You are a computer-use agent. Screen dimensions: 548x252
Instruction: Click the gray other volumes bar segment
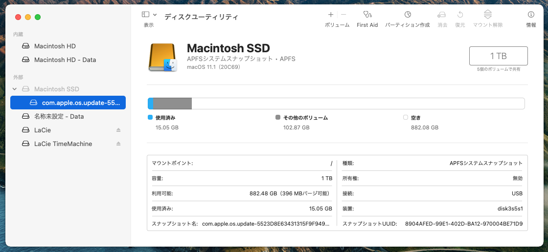point(172,104)
